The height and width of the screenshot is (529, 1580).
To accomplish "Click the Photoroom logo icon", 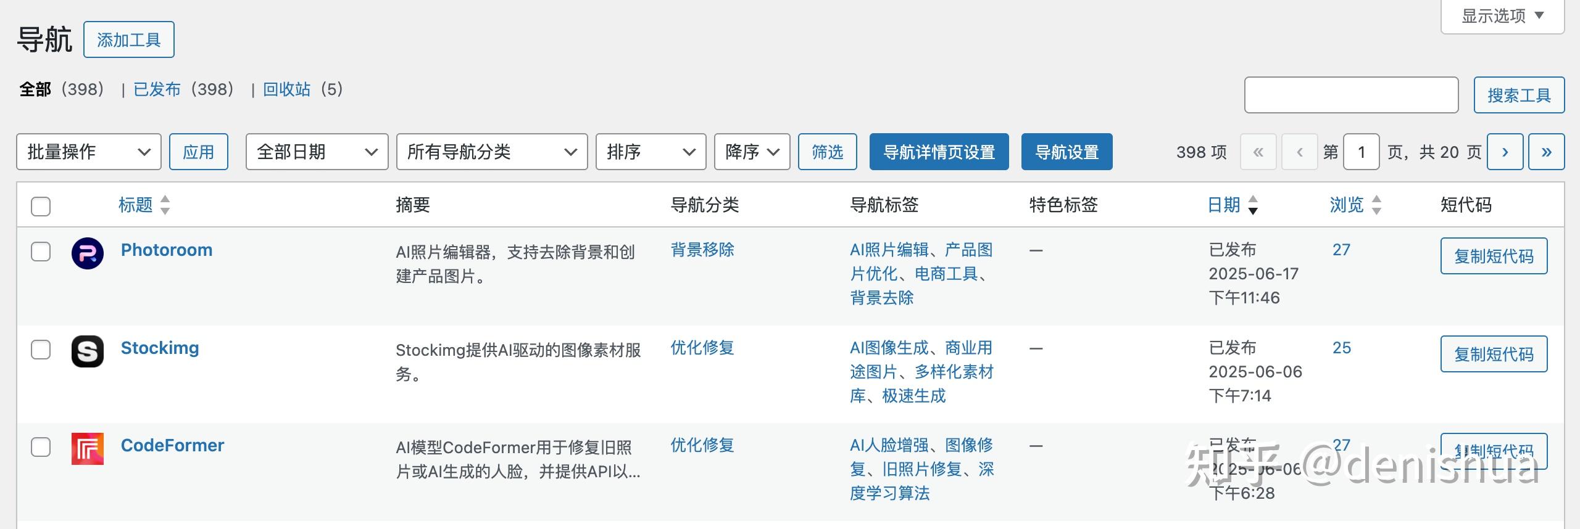I will pyautogui.click(x=88, y=253).
